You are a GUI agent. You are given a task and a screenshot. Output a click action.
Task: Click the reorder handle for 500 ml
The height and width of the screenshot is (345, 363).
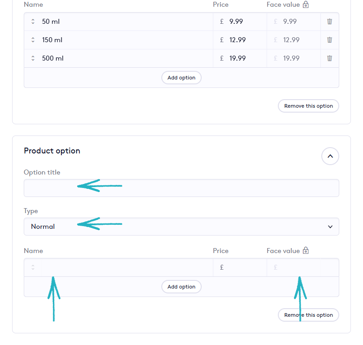[x=33, y=58]
